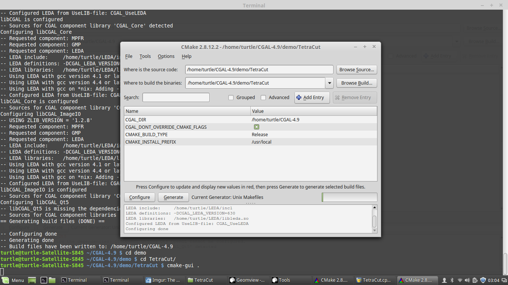
Task: Maximize the CMake window
Action: (365, 47)
